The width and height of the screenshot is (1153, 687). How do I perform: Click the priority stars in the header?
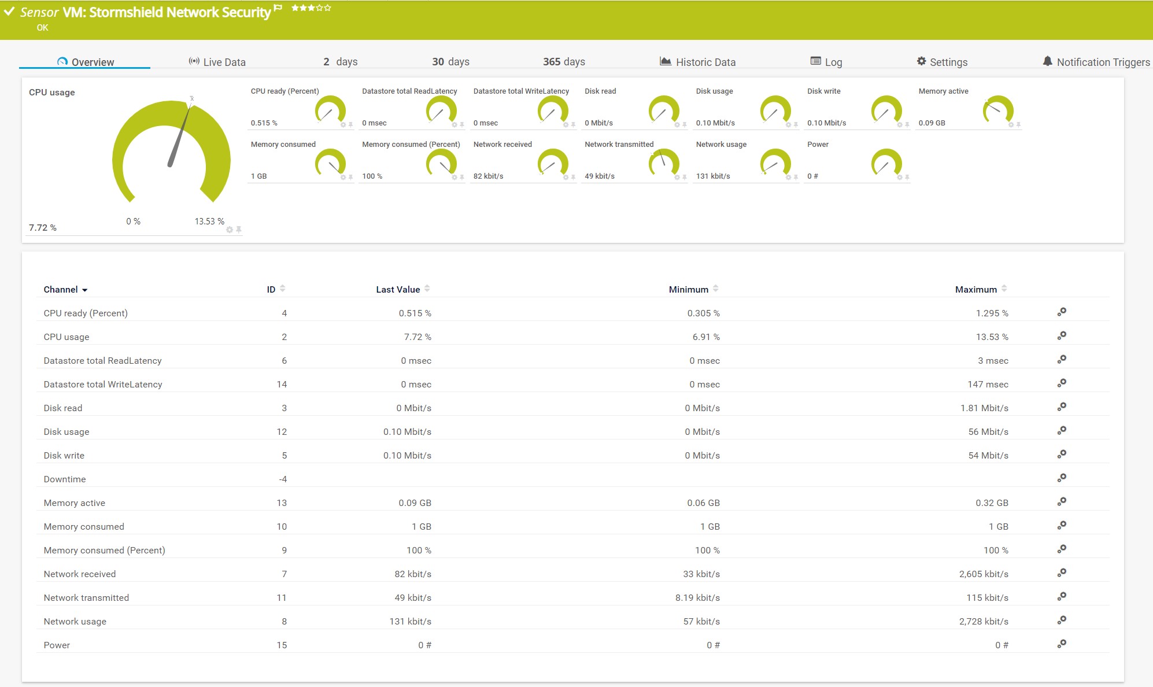tap(311, 8)
